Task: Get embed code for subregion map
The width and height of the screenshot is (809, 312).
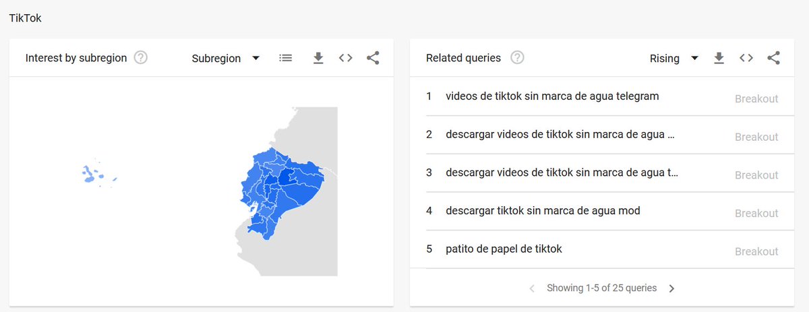Action: [x=346, y=58]
